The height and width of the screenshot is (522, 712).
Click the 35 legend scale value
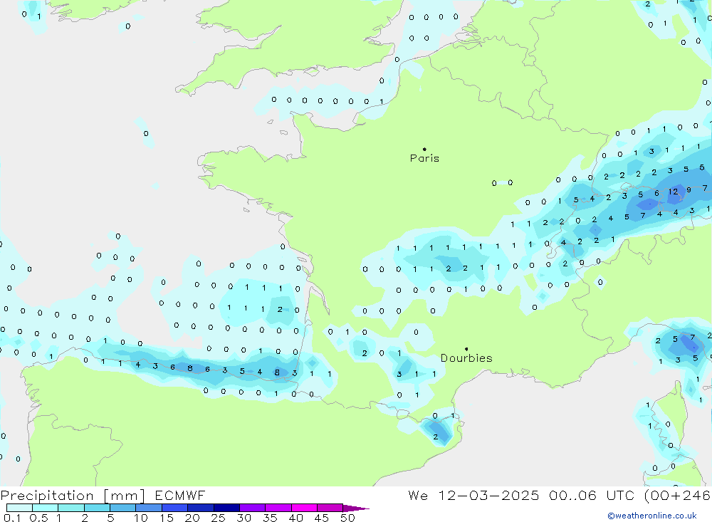click(x=270, y=518)
